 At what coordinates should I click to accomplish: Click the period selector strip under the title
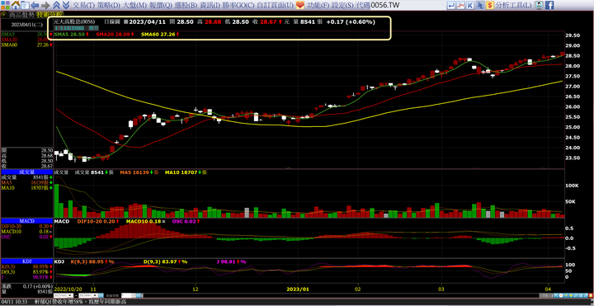(x=76, y=28)
